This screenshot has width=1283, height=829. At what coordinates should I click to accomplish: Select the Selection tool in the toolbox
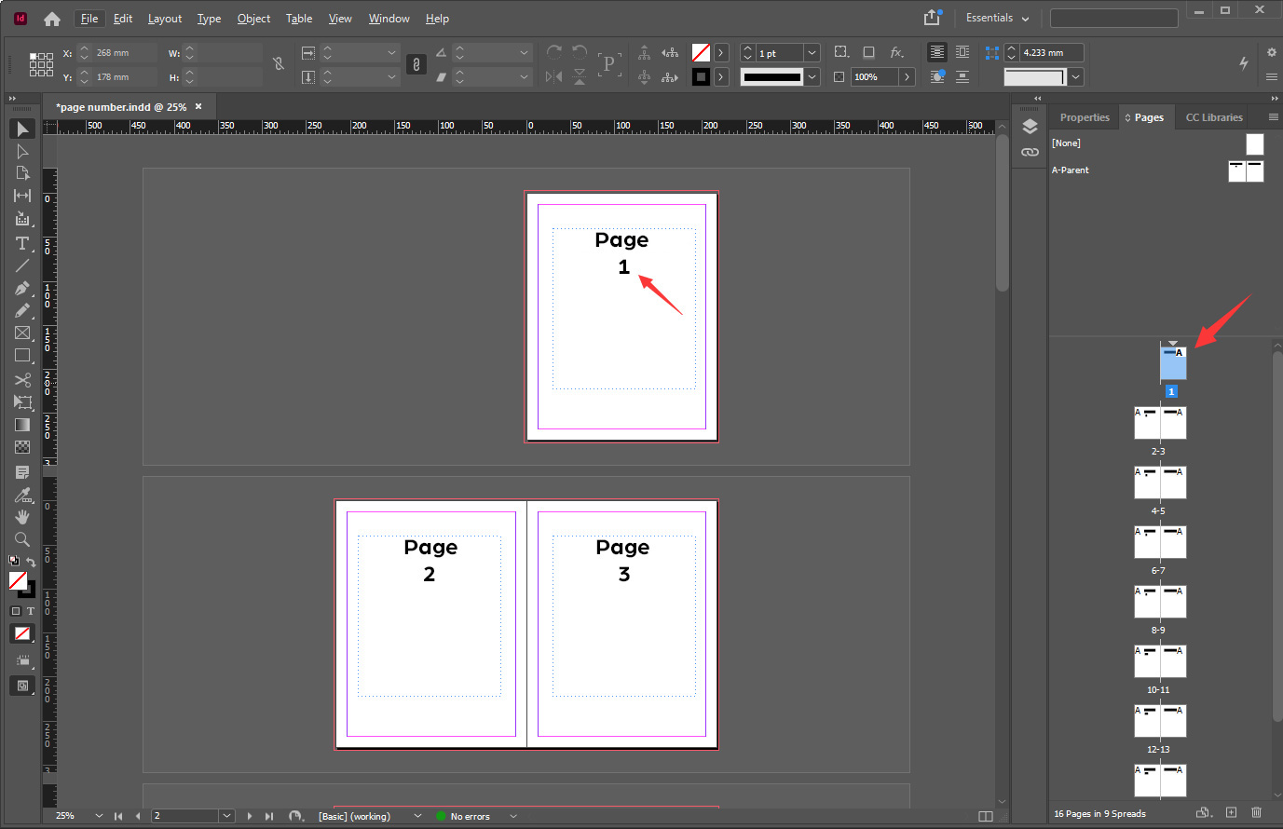[22, 129]
